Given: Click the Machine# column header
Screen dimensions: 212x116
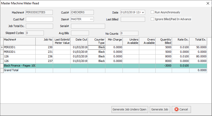Looking at the screenshot, I should click(19, 41).
